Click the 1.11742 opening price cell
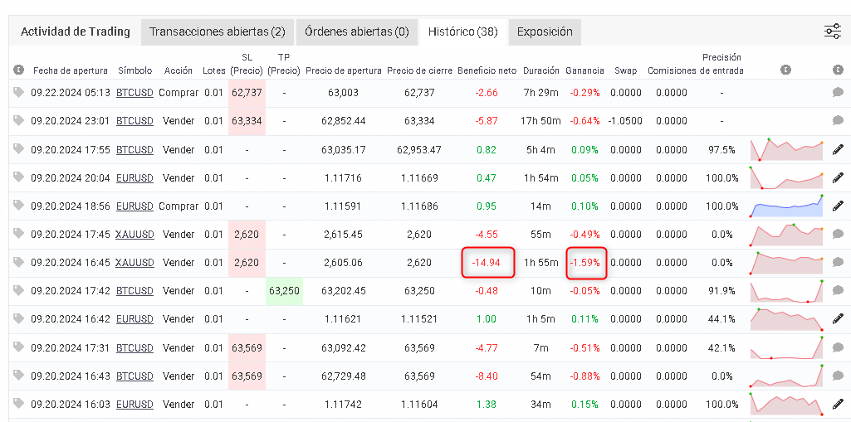Viewport: 851px width, 422px height. [343, 404]
